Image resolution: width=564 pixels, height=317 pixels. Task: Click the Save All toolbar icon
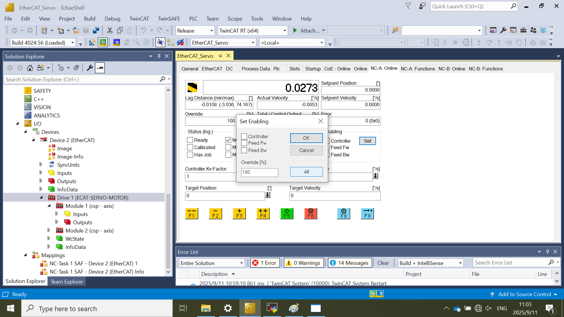coord(96,31)
